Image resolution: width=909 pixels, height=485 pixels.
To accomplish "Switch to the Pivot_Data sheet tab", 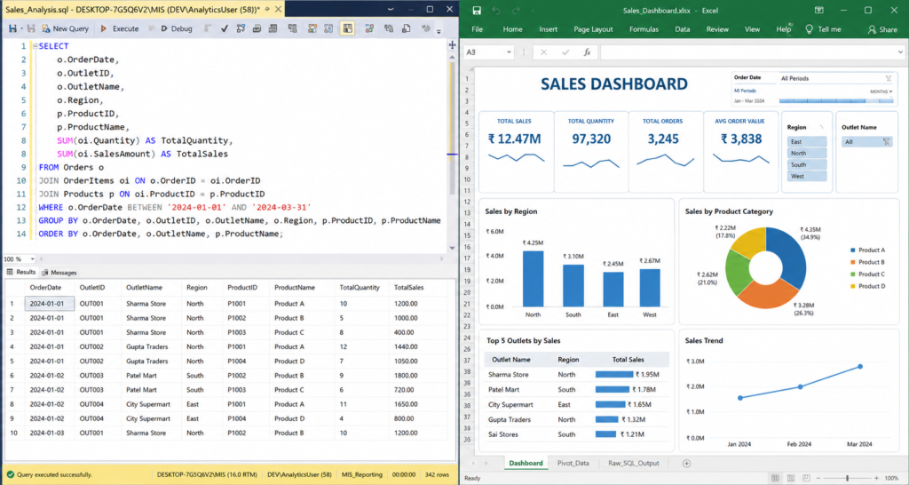I will (573, 463).
